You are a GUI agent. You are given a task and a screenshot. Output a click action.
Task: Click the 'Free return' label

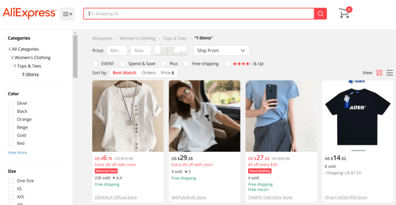(258, 190)
